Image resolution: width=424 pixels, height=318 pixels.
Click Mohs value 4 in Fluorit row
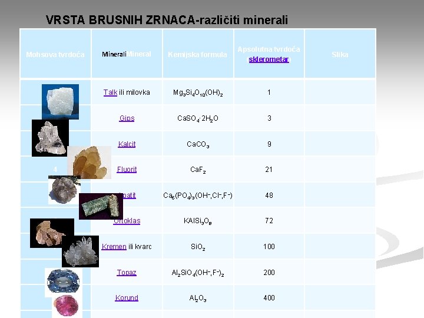(x=55, y=170)
